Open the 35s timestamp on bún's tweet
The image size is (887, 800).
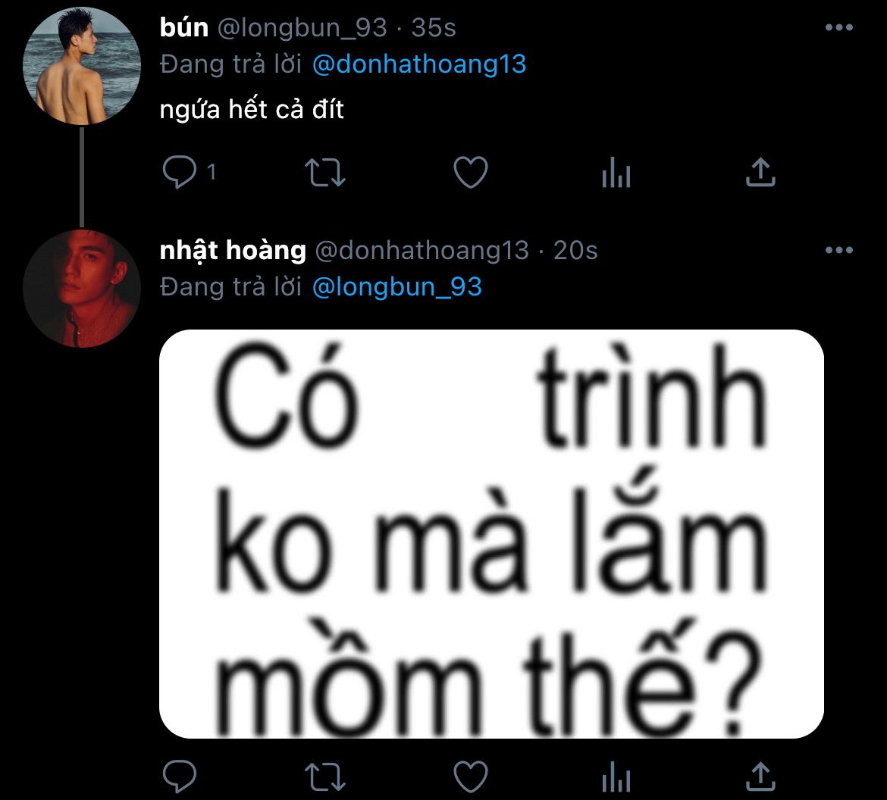[x=434, y=28]
